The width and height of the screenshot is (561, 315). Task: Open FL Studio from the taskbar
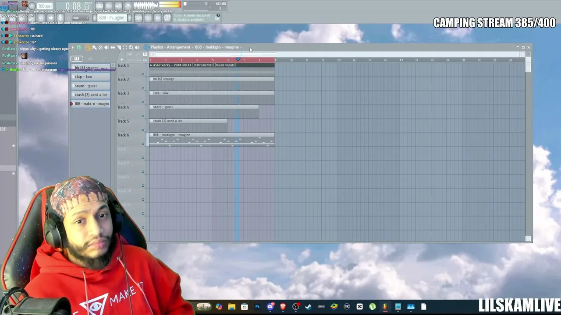point(385,307)
